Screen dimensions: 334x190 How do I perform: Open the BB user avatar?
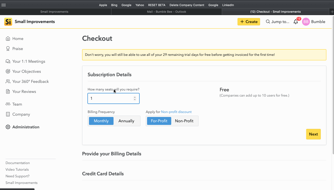(306, 22)
